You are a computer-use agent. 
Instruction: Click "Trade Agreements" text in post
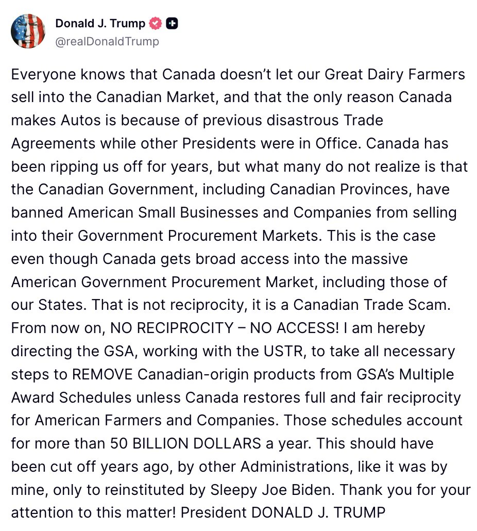point(363,121)
